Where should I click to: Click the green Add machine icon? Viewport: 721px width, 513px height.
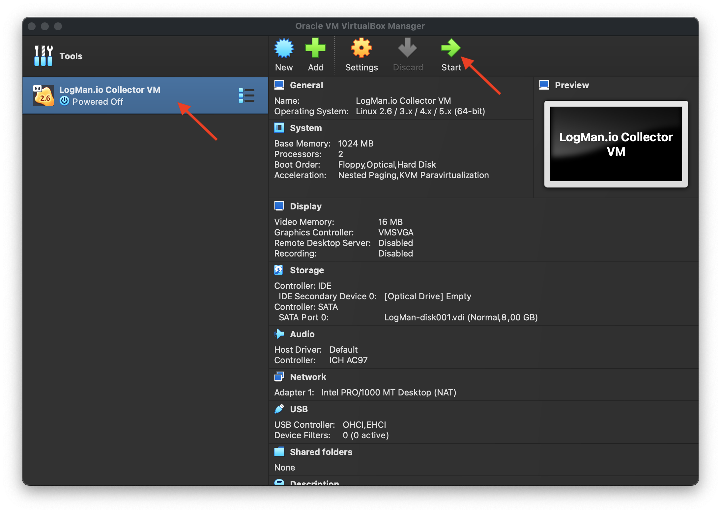(x=315, y=48)
